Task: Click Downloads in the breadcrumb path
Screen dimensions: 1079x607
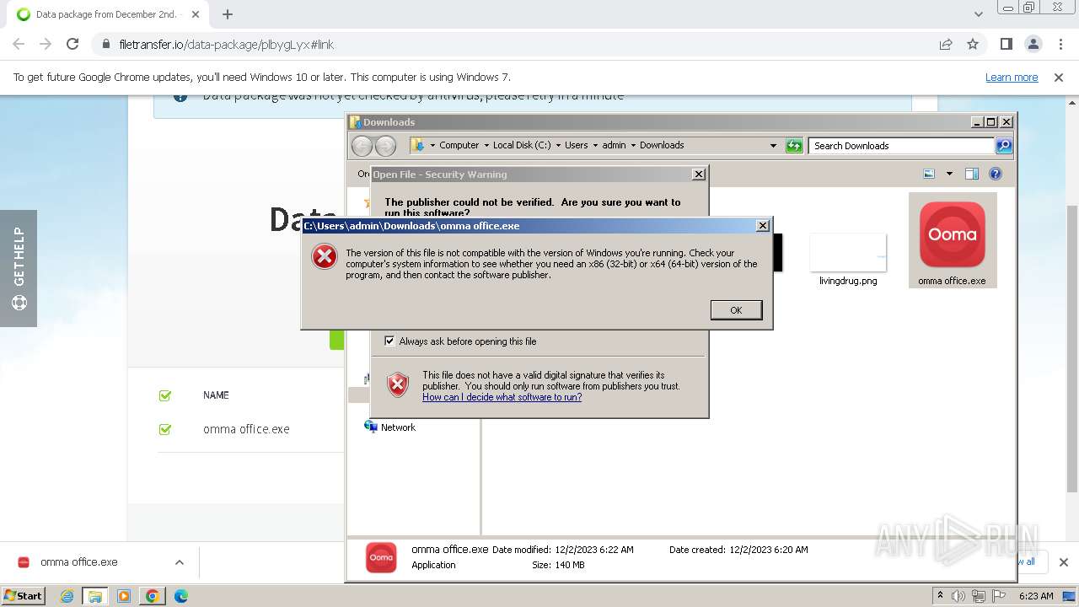Action: pos(662,145)
